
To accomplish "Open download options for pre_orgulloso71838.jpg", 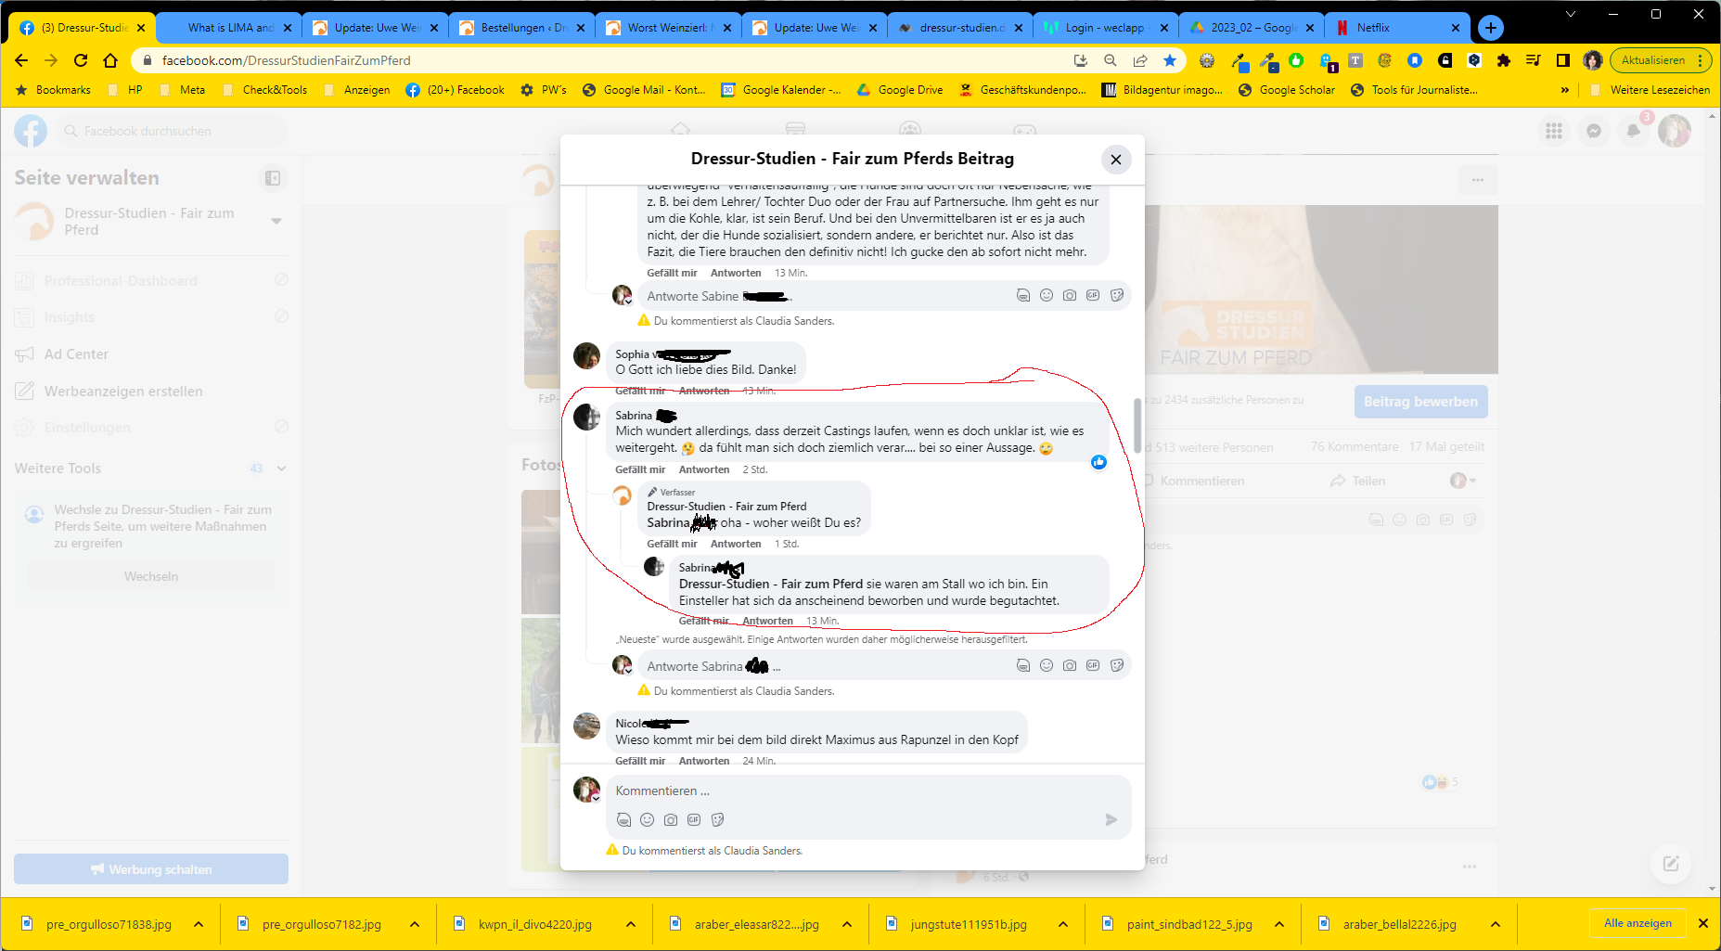I will pos(199,924).
